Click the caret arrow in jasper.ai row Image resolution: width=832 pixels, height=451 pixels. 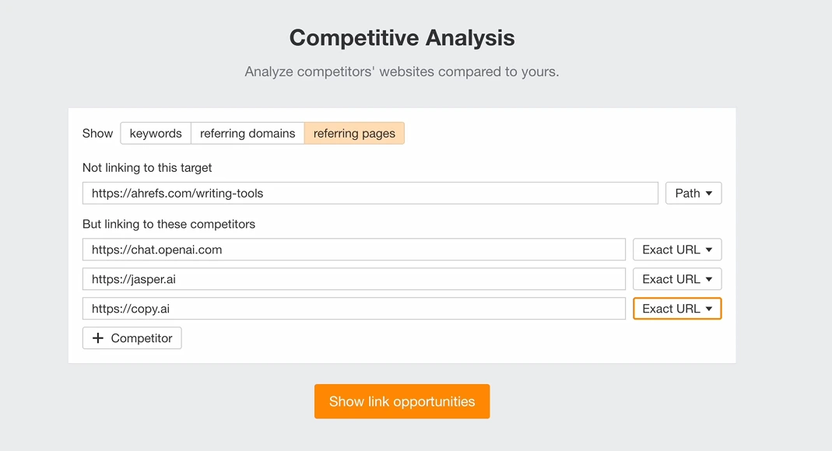click(709, 279)
